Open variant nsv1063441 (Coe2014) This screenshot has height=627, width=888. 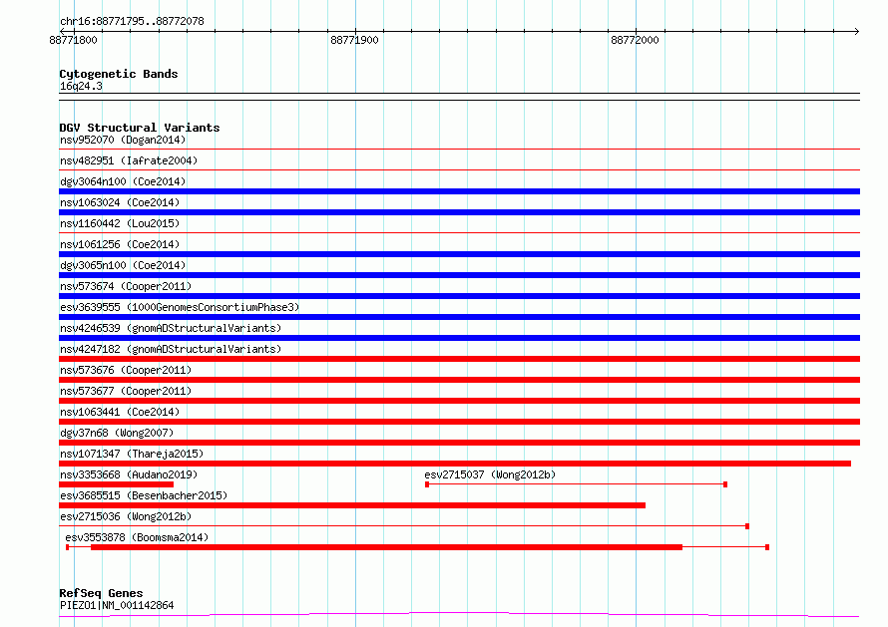point(120,412)
